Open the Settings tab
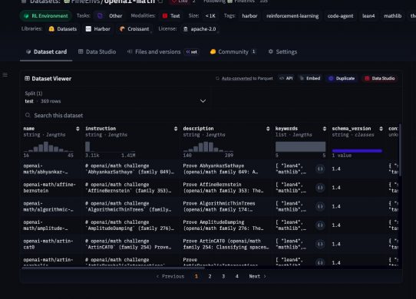416x299 pixels. [282, 51]
